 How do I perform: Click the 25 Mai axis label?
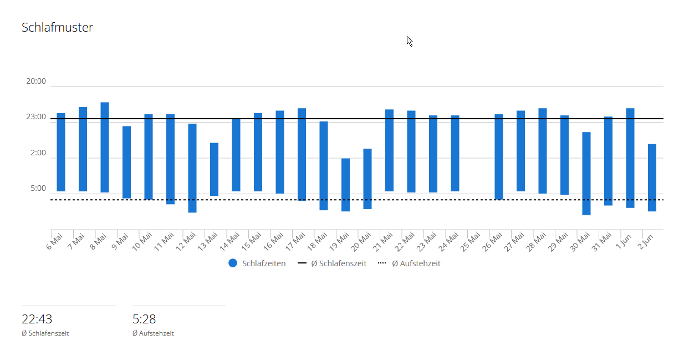(x=471, y=241)
